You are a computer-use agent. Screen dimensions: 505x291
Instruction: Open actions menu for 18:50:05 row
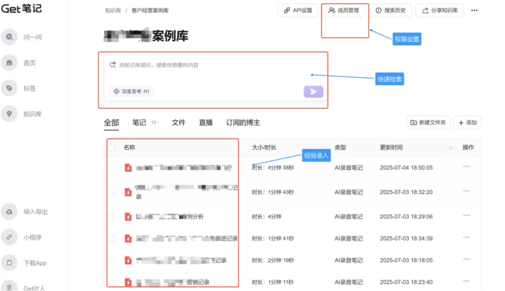pos(466,167)
